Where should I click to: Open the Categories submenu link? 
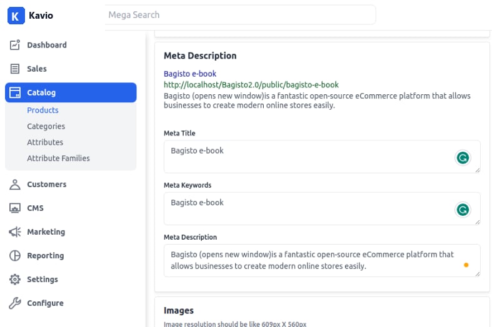pos(46,126)
